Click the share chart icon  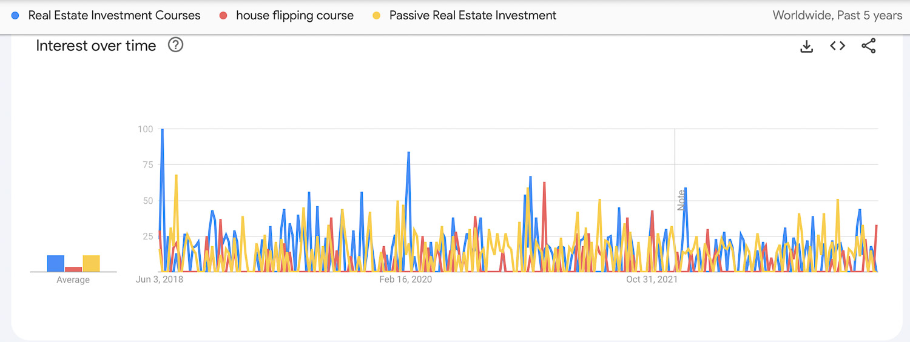(x=869, y=46)
